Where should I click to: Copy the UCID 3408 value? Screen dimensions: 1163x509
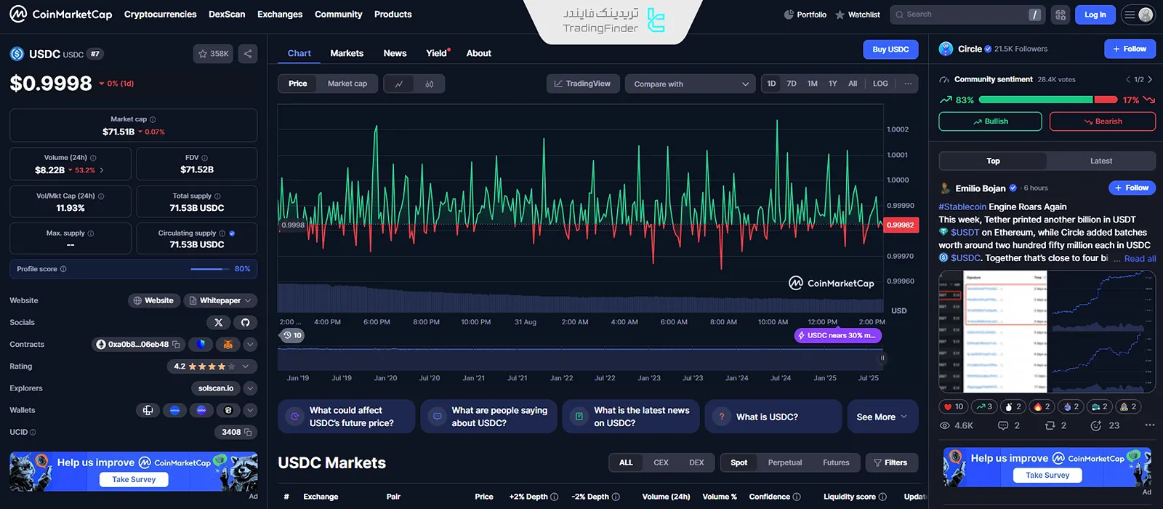click(248, 432)
